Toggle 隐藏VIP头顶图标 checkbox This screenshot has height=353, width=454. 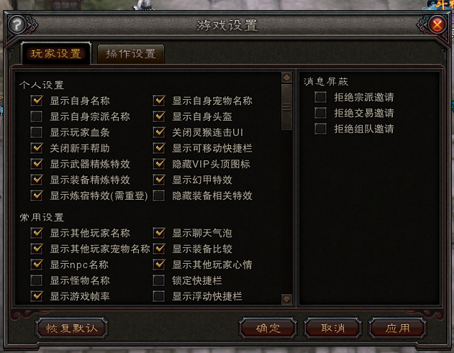[x=159, y=164]
